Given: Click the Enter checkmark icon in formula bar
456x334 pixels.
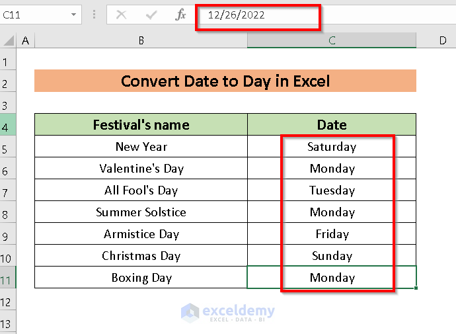Looking at the screenshot, I should point(151,15).
